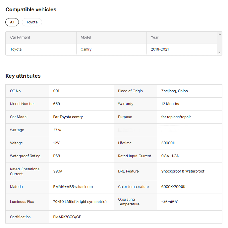Viewport: 228px width, 228px height.
Task: Click the Model column header
Action: (x=86, y=37)
